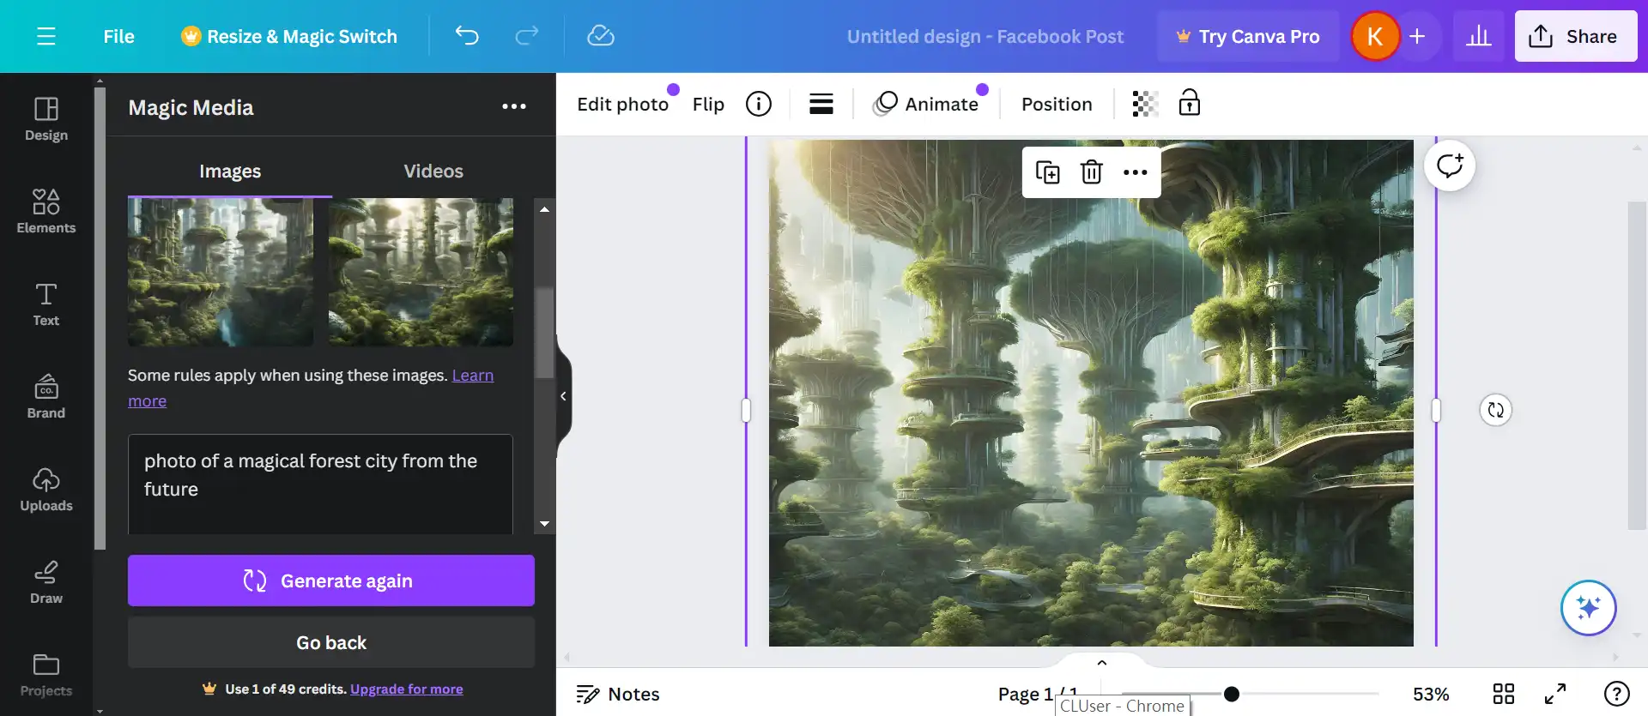
Task: Click the duplicate icon above the image
Action: (1047, 172)
